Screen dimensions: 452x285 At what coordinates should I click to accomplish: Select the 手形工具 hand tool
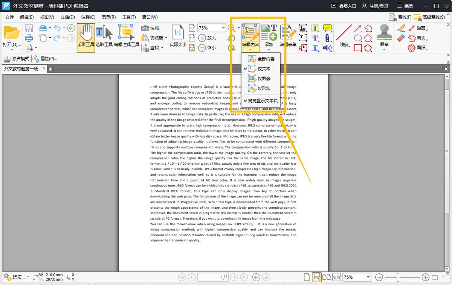[x=86, y=37]
